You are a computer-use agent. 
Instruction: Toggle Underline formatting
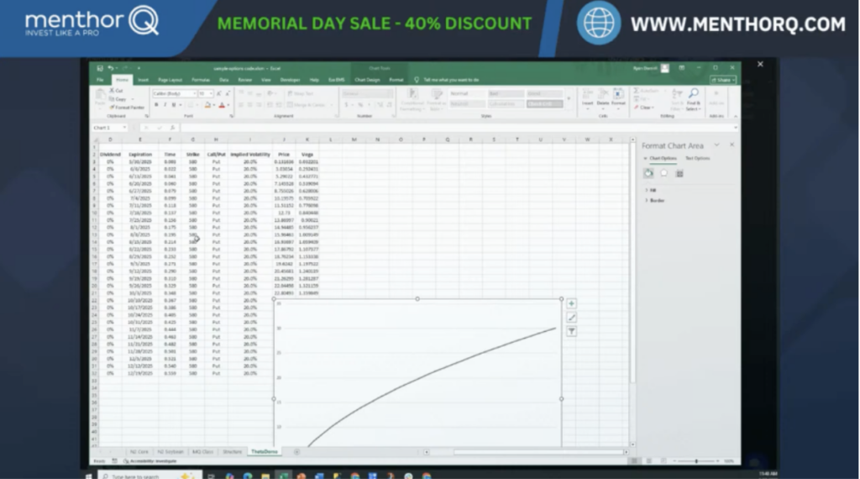tap(173, 105)
